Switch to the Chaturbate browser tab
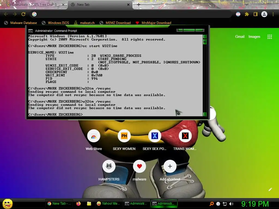279x209 pixels. 34,5
